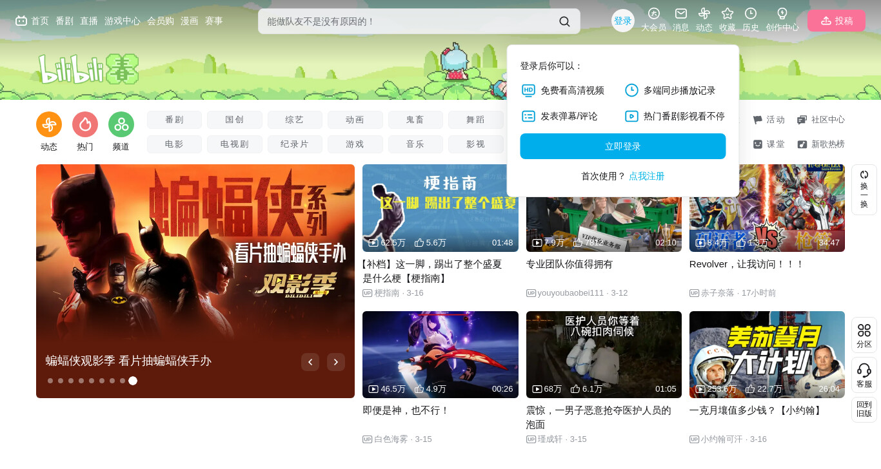Screen dimensions: 881x469
Task: Click the search magnifier icon
Action: click(x=564, y=21)
